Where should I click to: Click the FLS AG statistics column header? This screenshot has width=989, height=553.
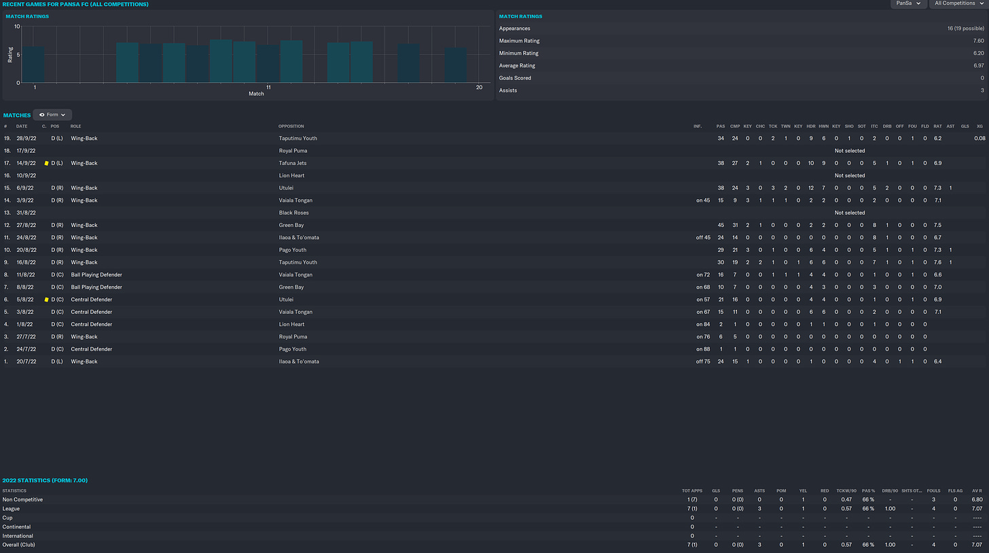955,490
